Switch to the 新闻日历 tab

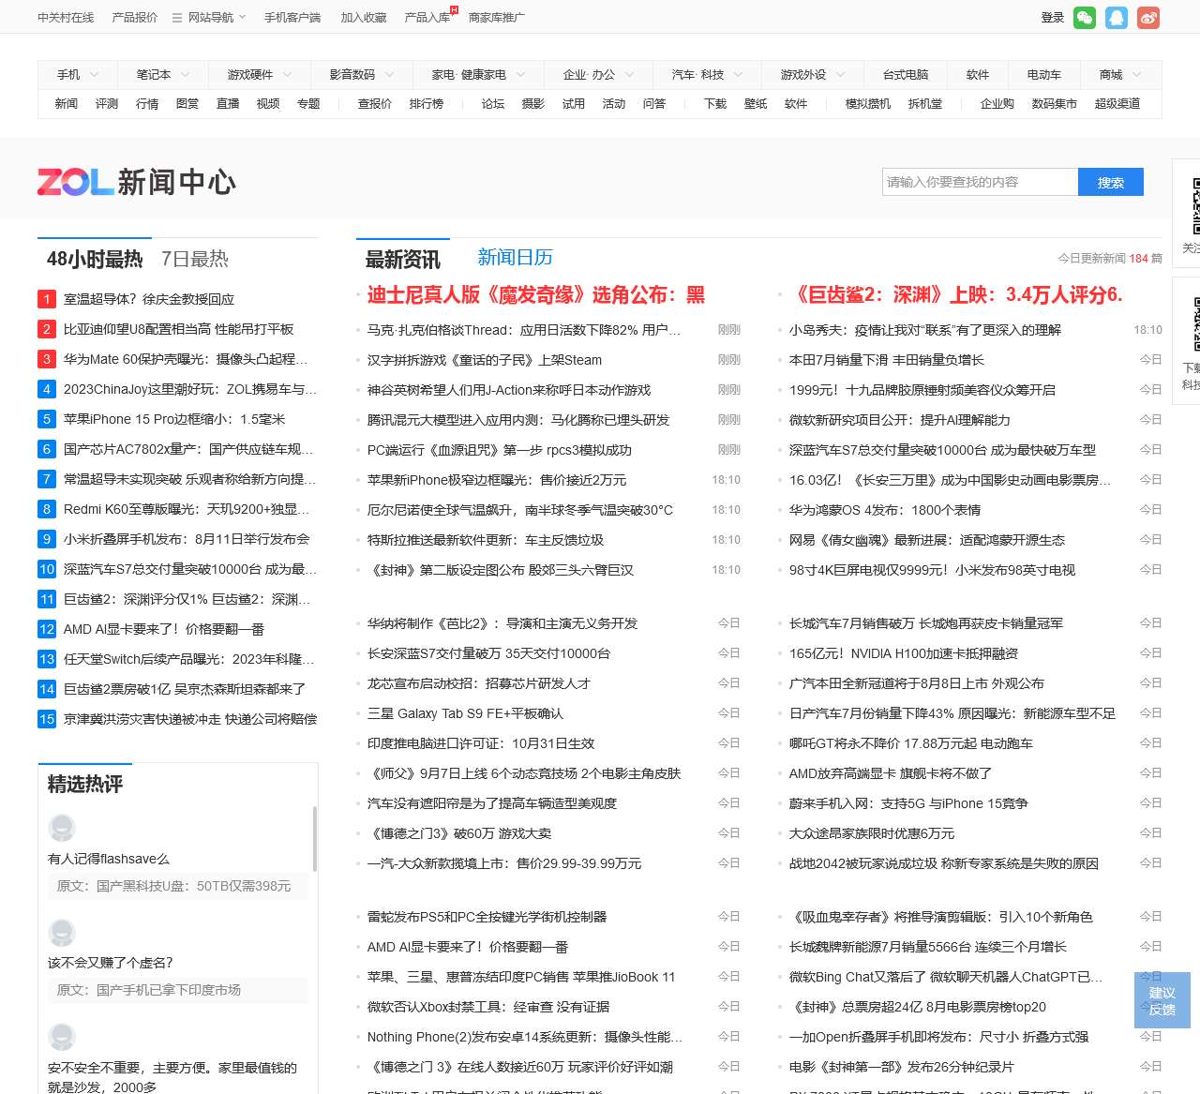(x=516, y=257)
